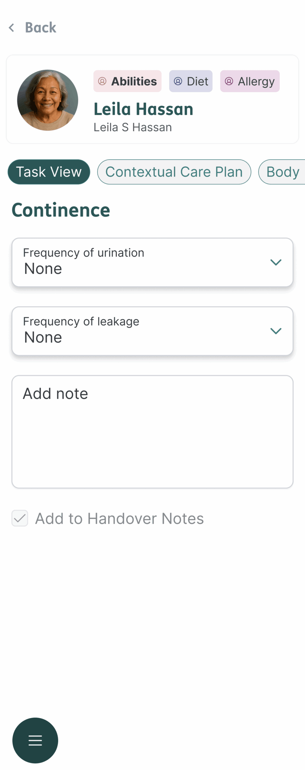Viewport: 305px width, 770px height.
Task: Open the Frequency of leakage dropdown
Action: click(152, 331)
